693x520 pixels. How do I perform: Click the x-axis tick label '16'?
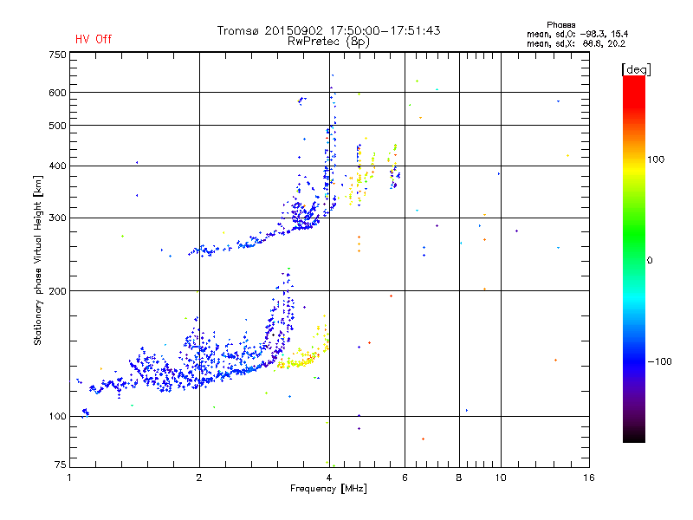(589, 478)
